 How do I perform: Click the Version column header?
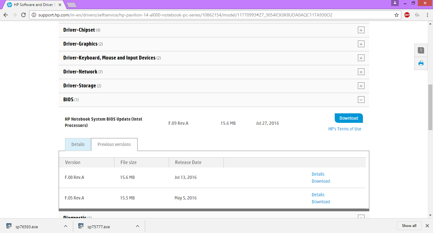tap(73, 162)
